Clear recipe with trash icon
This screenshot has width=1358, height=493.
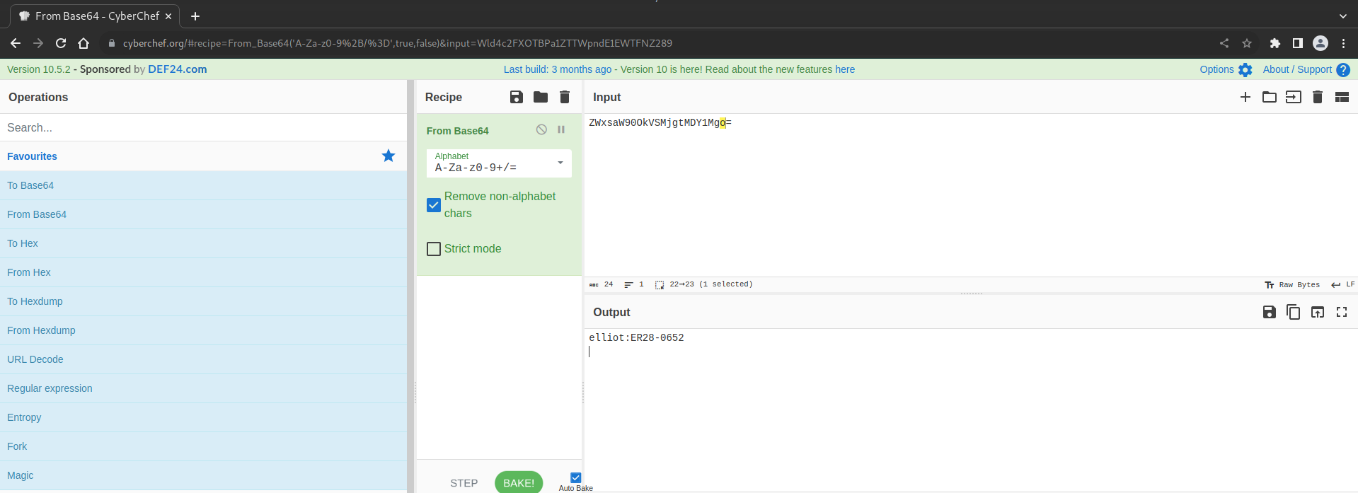pyautogui.click(x=565, y=97)
